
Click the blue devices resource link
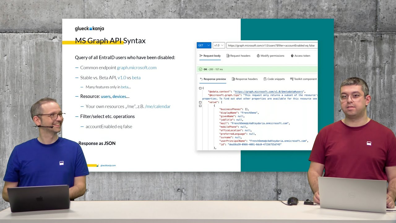(119, 96)
